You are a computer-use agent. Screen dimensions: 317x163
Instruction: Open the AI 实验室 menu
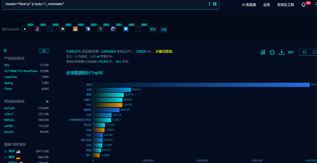(x=249, y=5)
